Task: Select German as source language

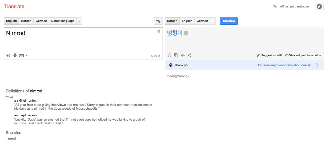Action: point(41,21)
